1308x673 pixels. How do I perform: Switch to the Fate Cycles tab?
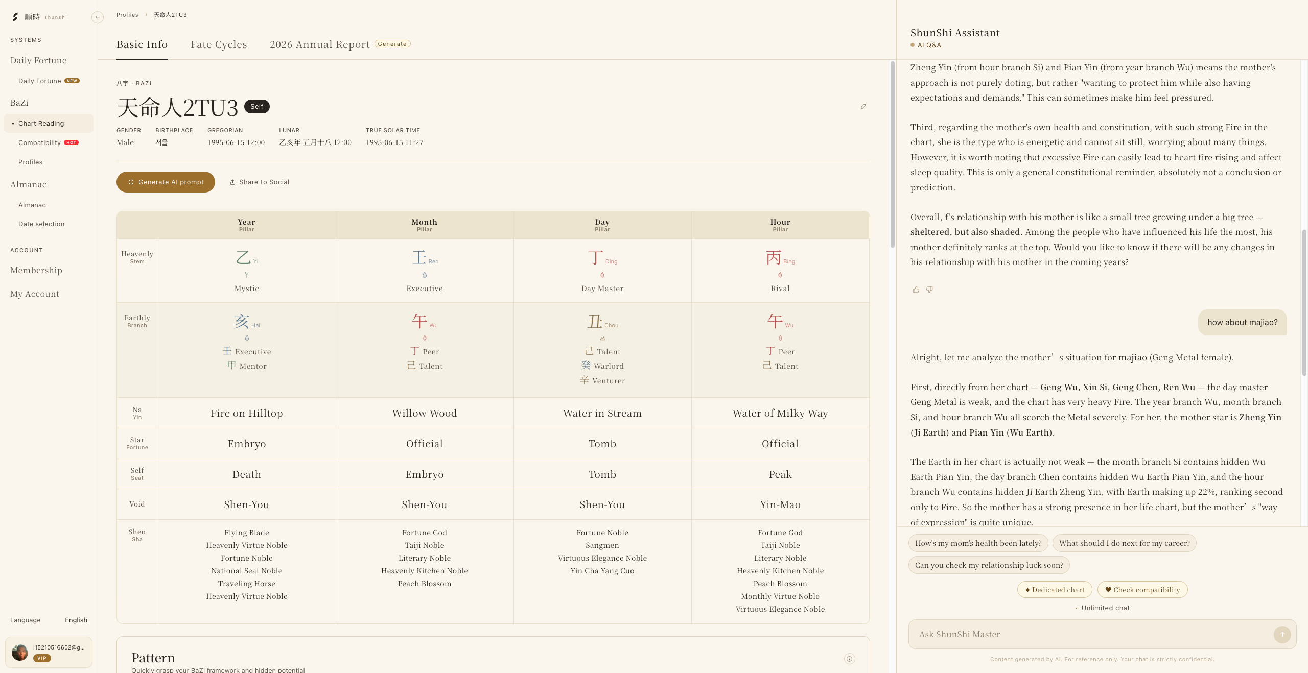coord(219,44)
